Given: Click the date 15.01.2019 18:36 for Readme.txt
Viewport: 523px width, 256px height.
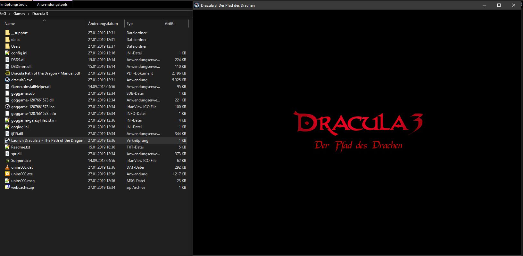Looking at the screenshot, I should [x=102, y=147].
